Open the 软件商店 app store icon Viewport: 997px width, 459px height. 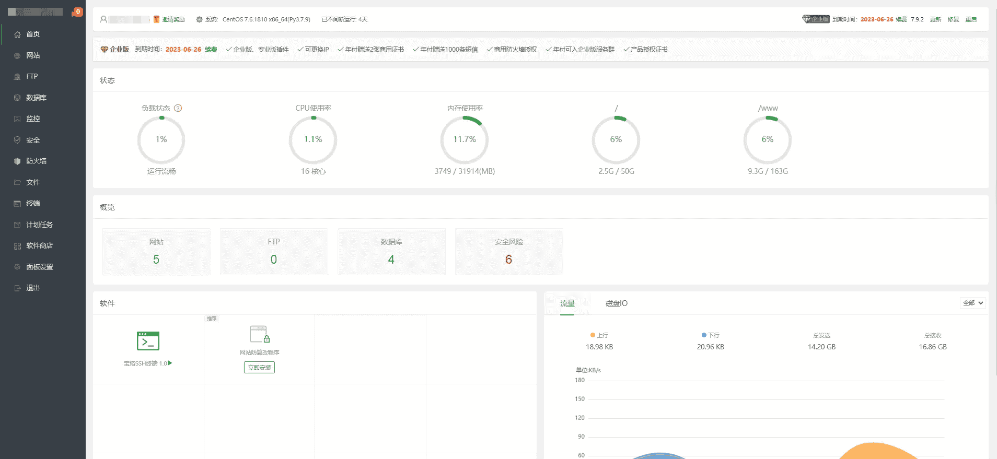(17, 246)
